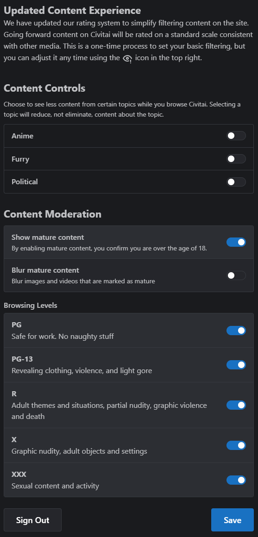258x537 pixels.
Task: Click the Sign Out button
Action: coord(32,520)
